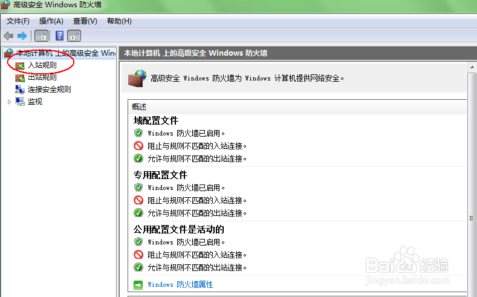Click green check icon under 域配置文件

[138, 158]
